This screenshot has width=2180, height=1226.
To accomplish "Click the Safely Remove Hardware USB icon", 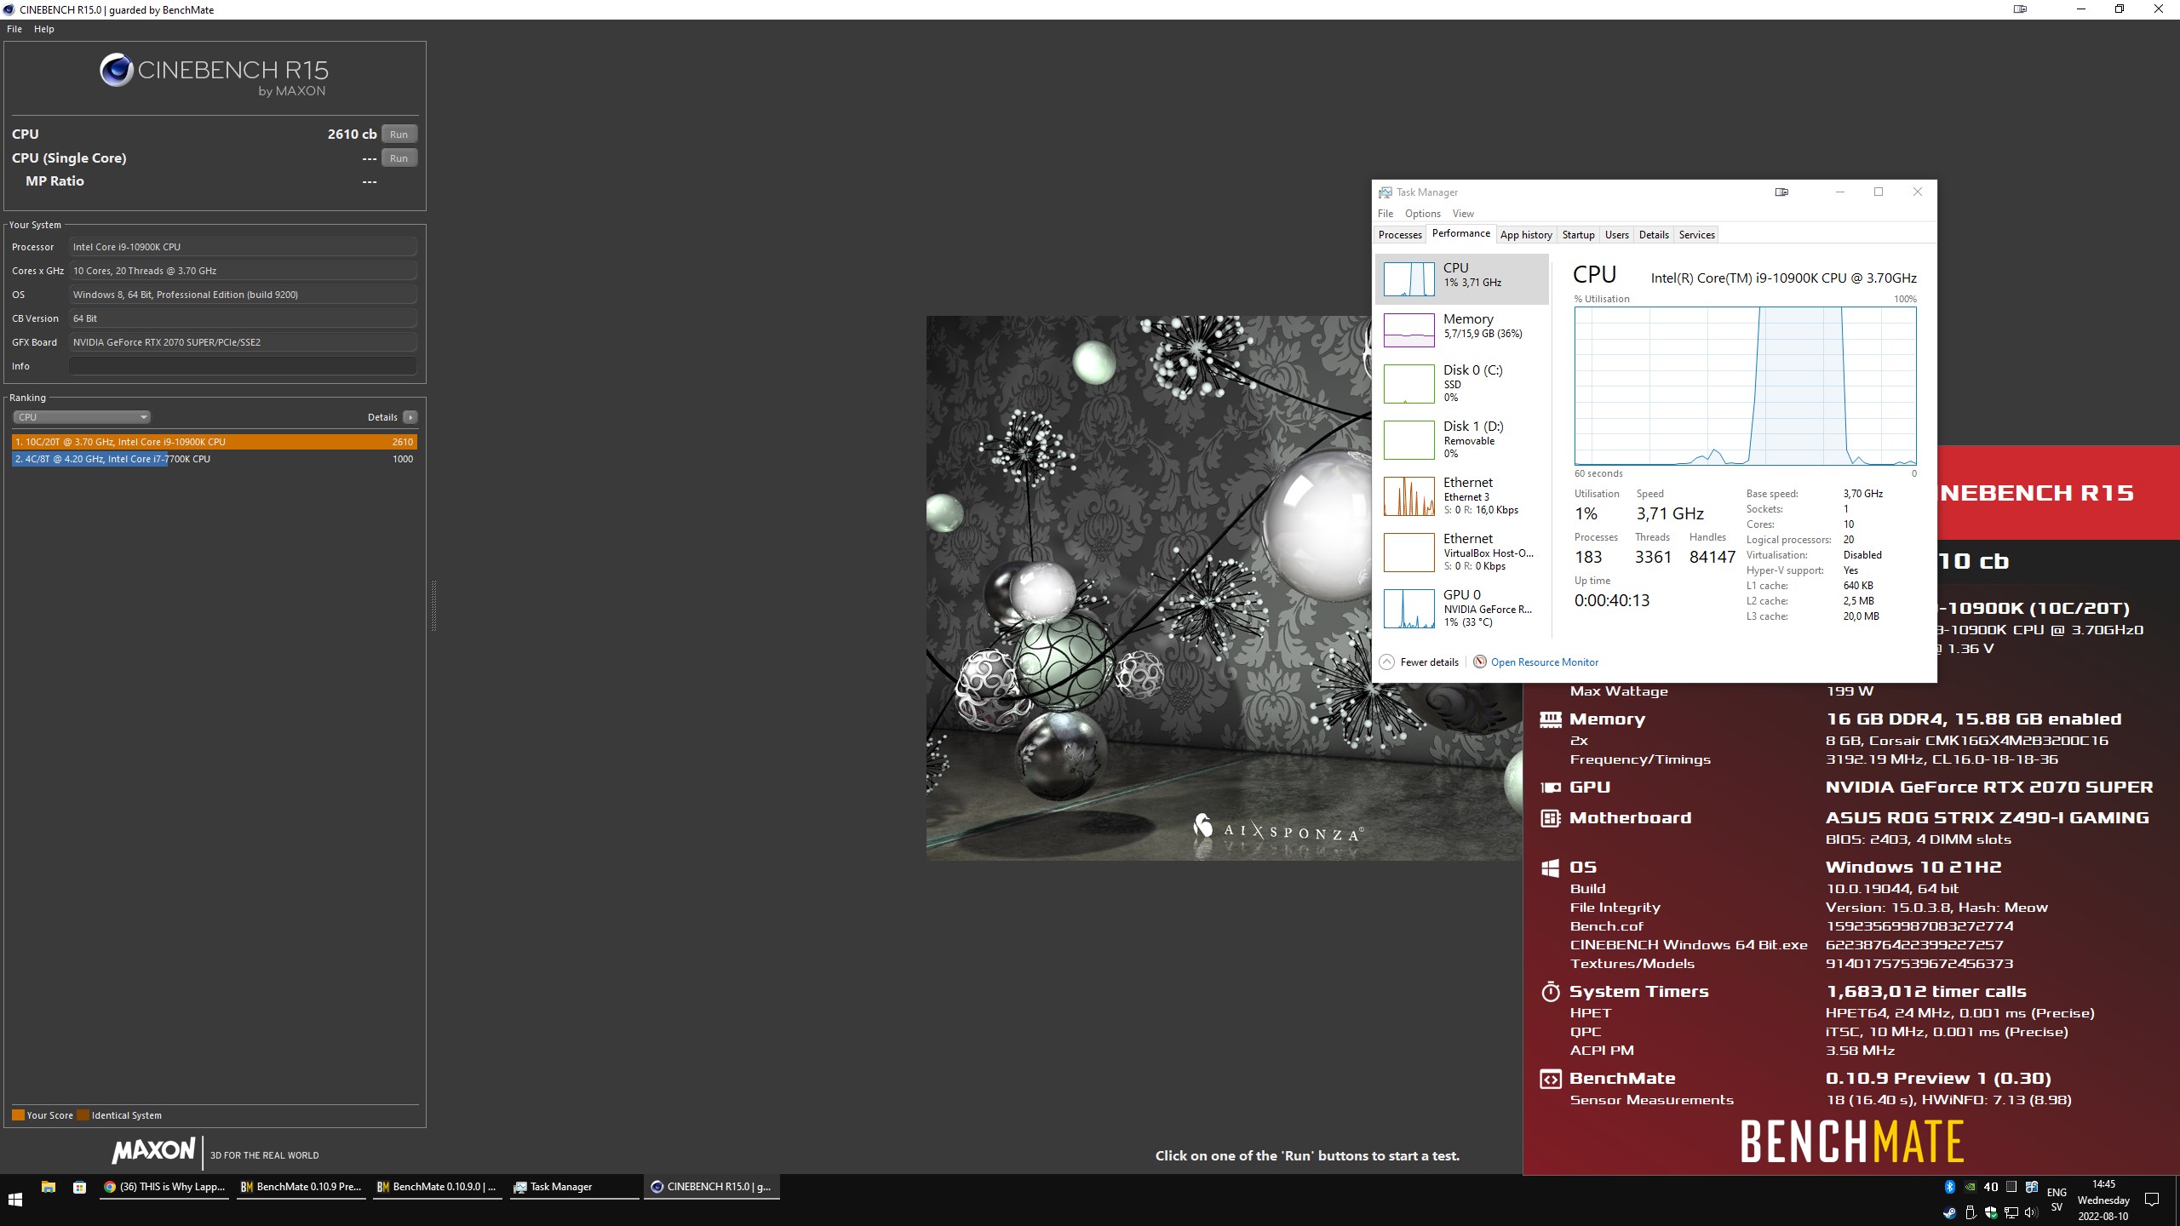I will coord(1971,1212).
